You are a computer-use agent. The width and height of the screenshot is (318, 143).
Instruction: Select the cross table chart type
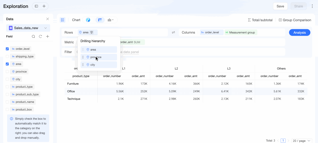point(100,20)
